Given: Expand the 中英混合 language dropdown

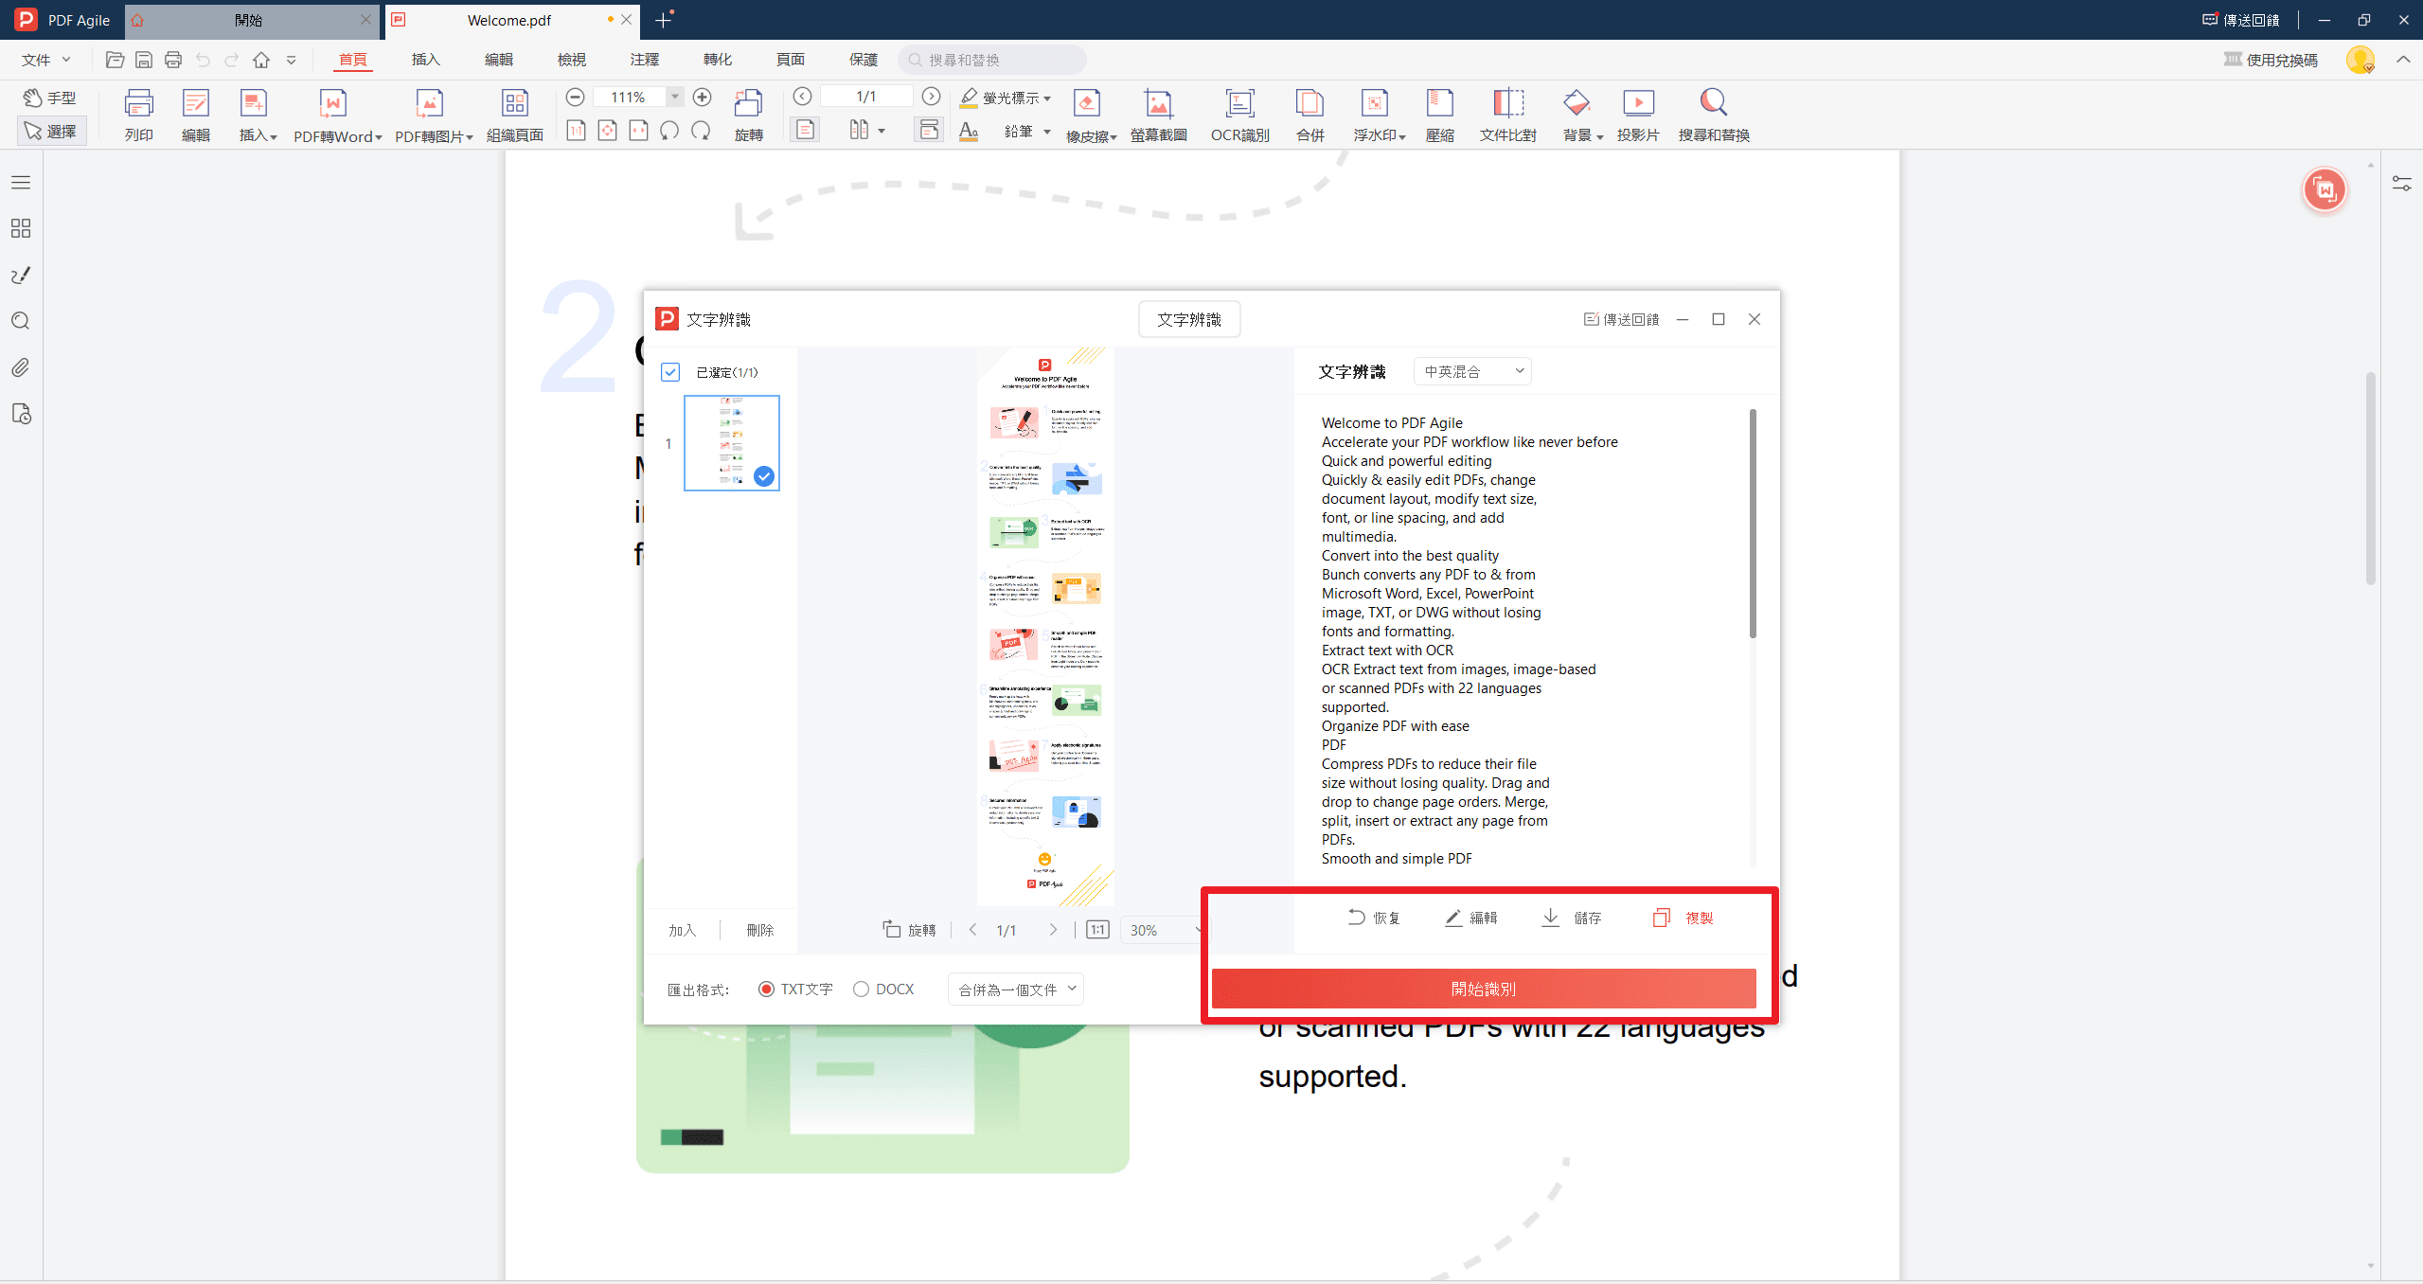Looking at the screenshot, I should [x=1472, y=371].
